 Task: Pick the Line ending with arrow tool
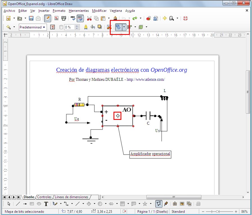25,204
